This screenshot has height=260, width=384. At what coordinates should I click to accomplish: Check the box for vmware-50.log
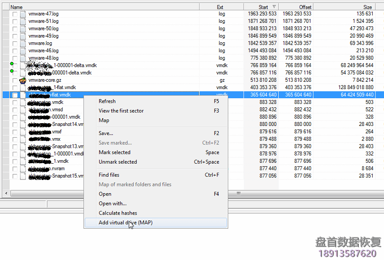(15, 29)
